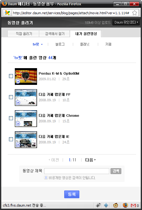The image size is (142, 210).
Task: Click the blue 등록 button
Action: (x=72, y=194)
